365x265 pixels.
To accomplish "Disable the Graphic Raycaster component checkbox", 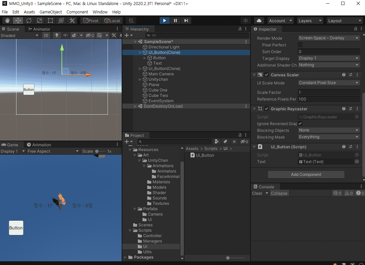I will coord(267,109).
